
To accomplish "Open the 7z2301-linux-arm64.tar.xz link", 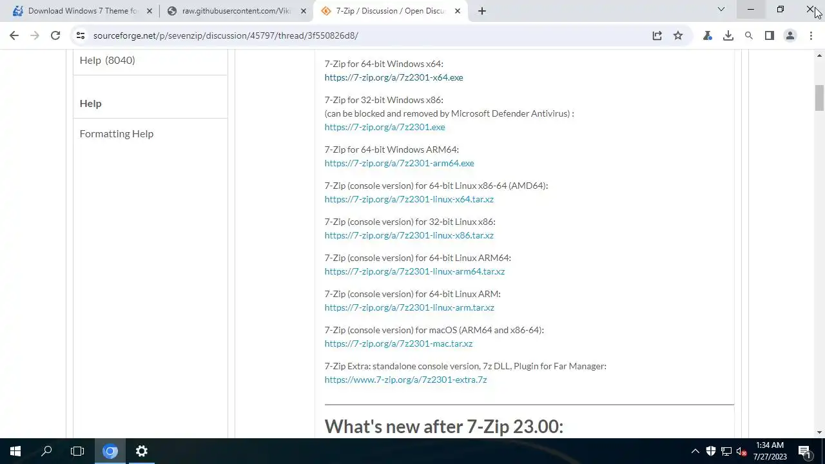I will (414, 271).
